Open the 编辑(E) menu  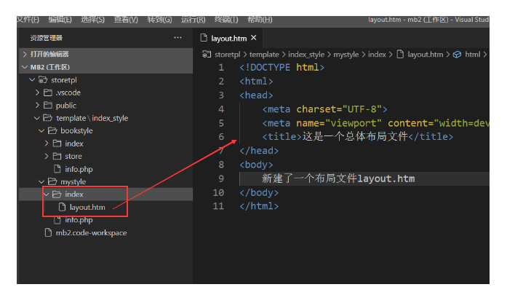click(x=60, y=20)
